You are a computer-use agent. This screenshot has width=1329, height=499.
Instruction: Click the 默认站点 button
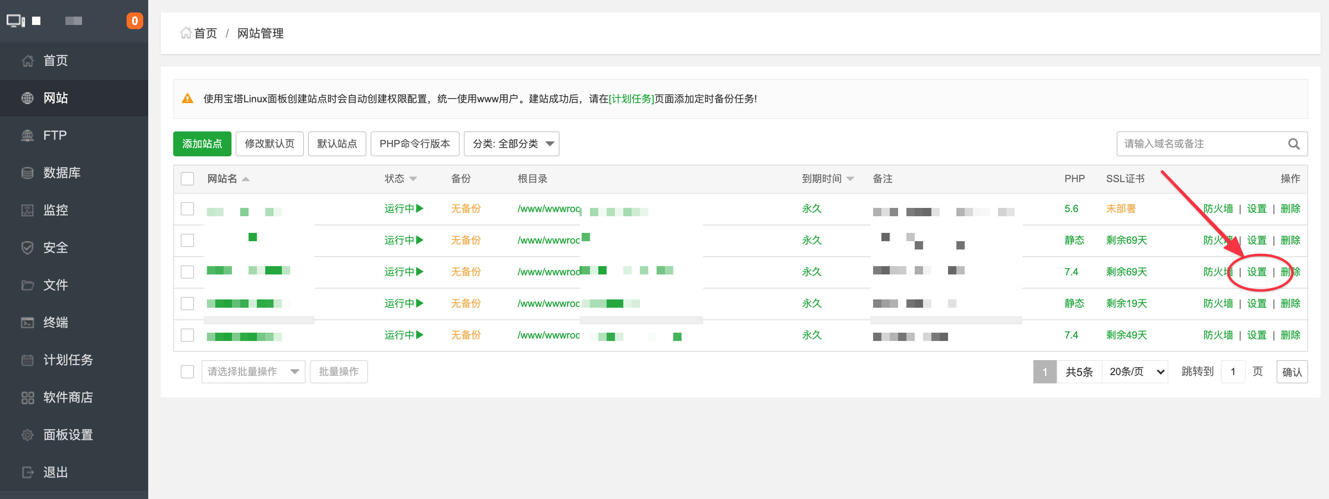[x=337, y=144]
